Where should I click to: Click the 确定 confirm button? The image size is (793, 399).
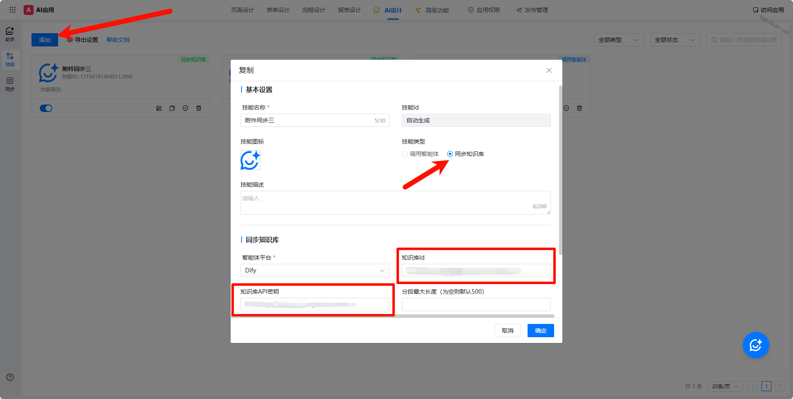(x=540, y=331)
